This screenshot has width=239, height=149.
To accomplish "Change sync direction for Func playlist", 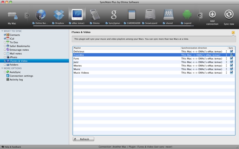I will pos(226,58).
